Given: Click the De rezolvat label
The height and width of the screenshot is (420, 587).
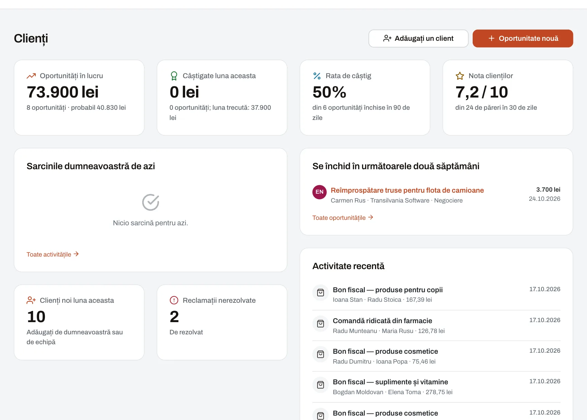Looking at the screenshot, I should 186,332.
